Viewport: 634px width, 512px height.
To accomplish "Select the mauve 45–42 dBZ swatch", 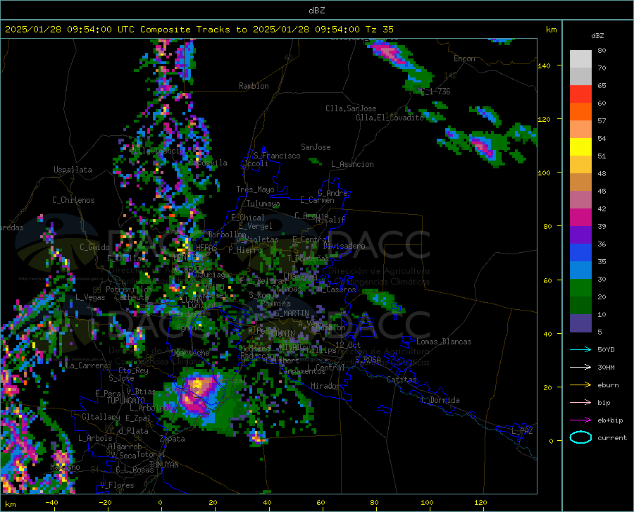I will pos(580,199).
